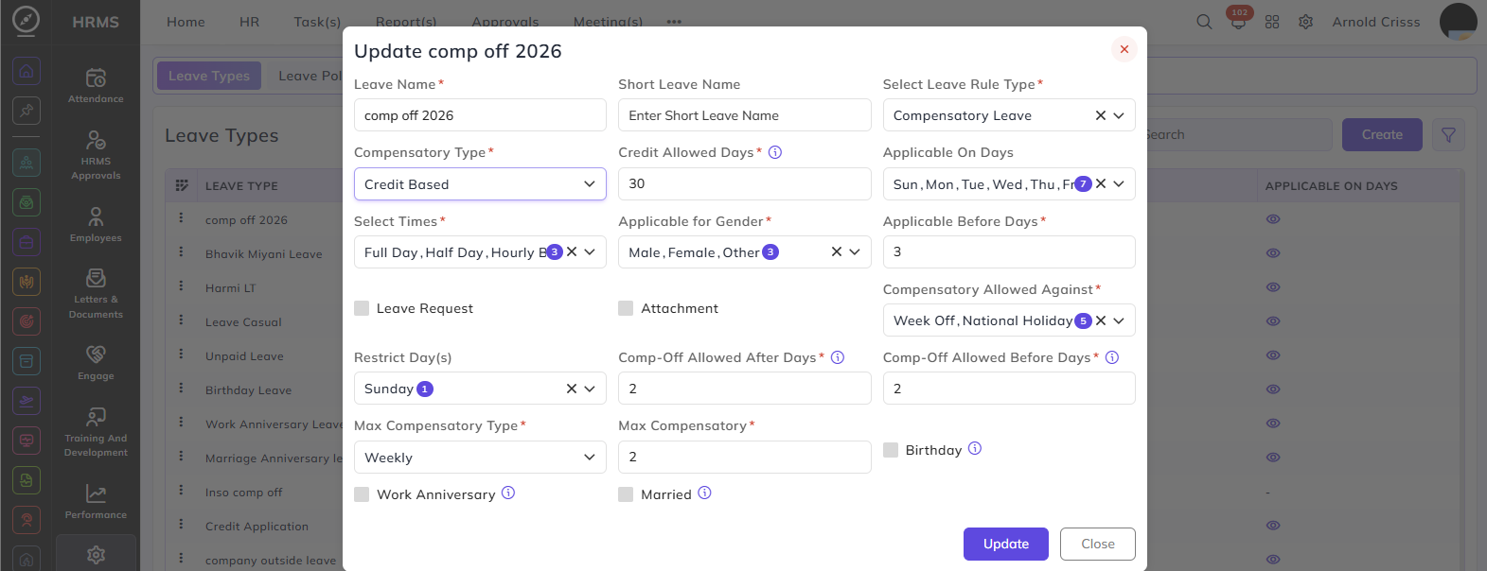Screen dimensions: 1487x571
Task: Open notifications bell with 102 badge
Action: [x=1238, y=22]
